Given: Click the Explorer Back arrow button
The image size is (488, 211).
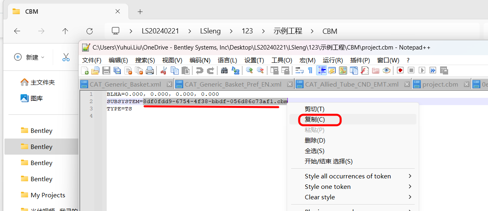Looking at the screenshot, I should coord(17,31).
